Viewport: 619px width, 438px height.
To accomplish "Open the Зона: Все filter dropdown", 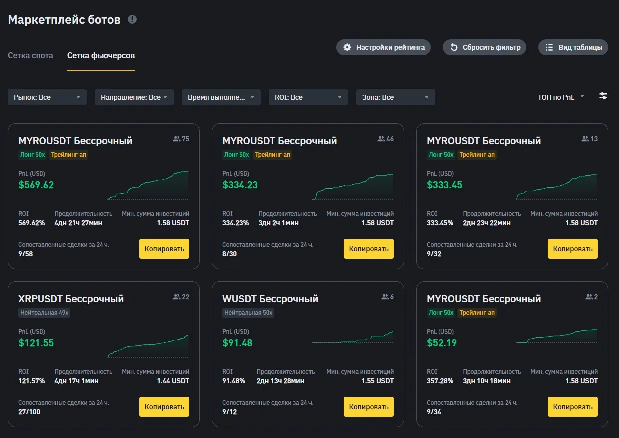I will tap(395, 97).
